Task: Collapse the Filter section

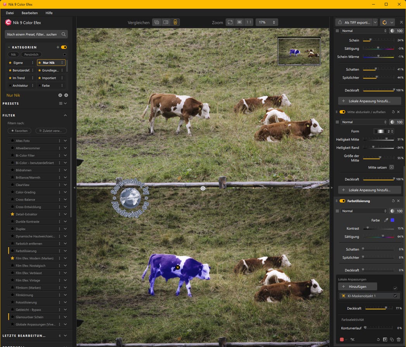Action: (x=65, y=115)
